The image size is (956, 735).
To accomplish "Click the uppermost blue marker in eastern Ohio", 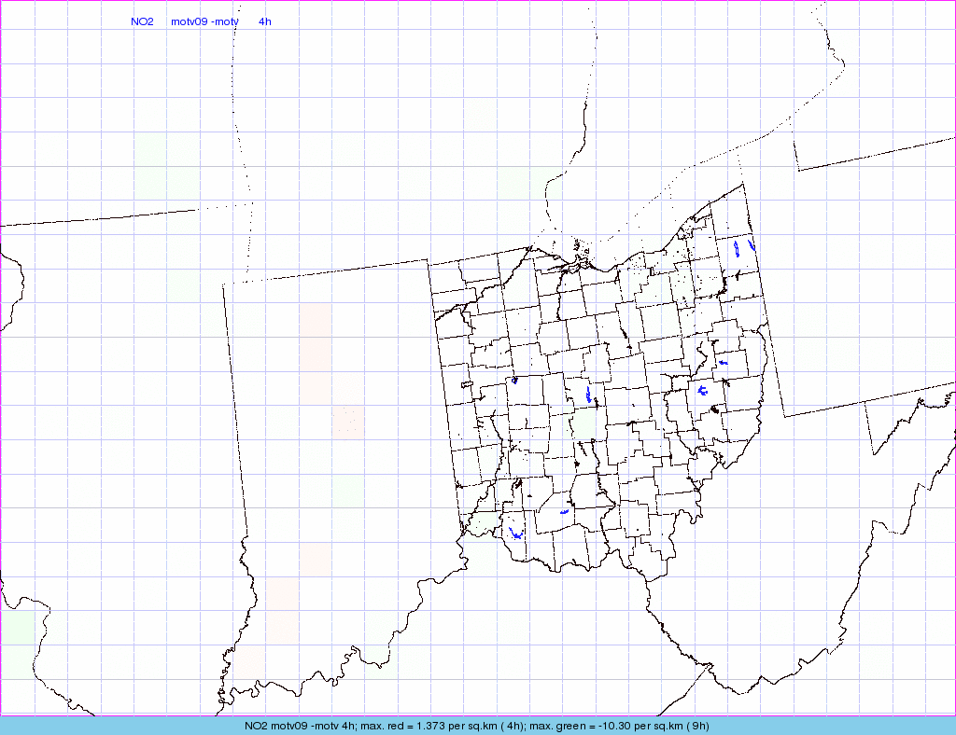I will pyautogui.click(x=723, y=362).
